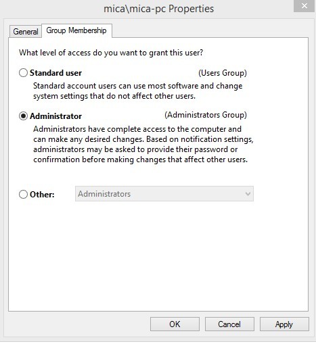The width and height of the screenshot is (316, 344).
Task: Select the Standard user radio button
Action: tap(23, 73)
